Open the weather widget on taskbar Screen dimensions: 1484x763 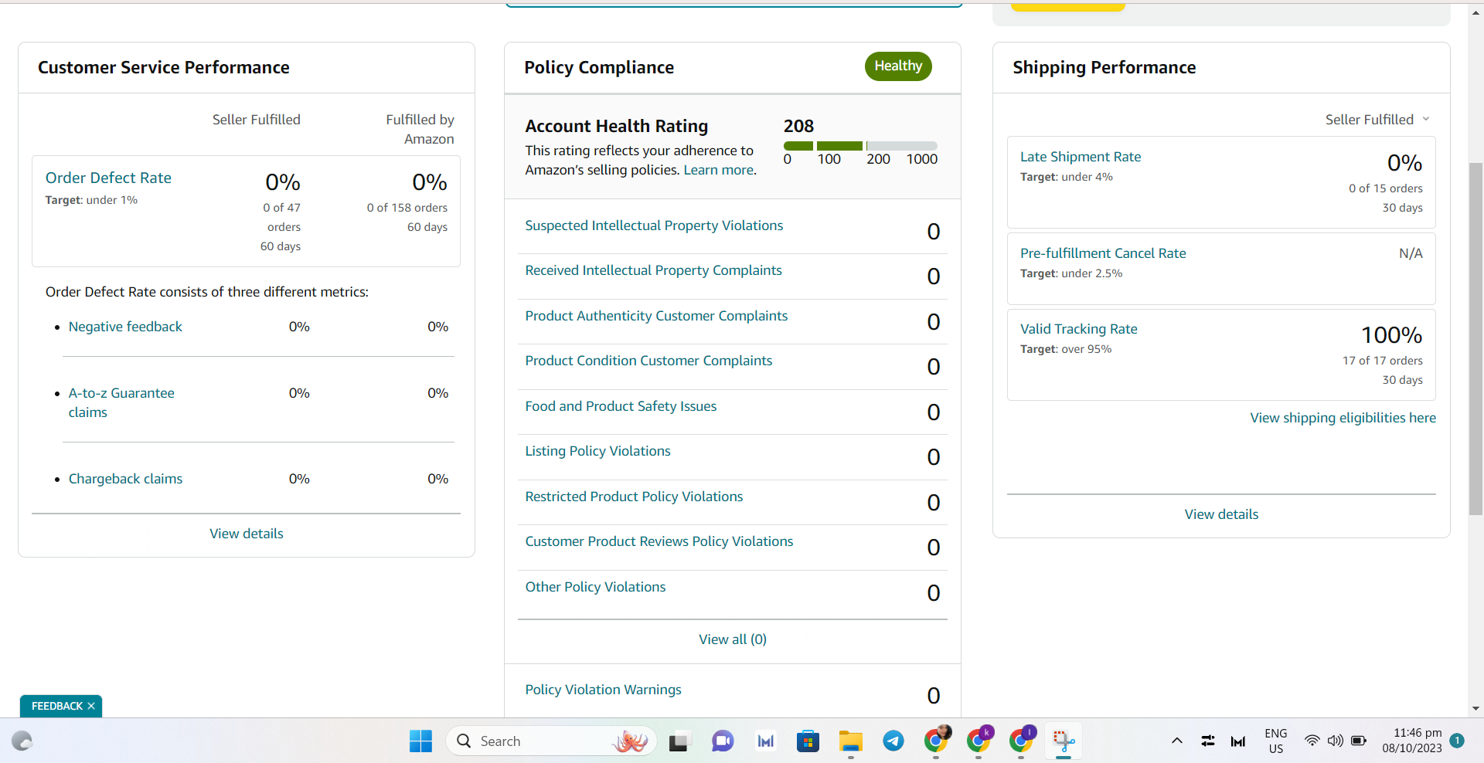22,741
